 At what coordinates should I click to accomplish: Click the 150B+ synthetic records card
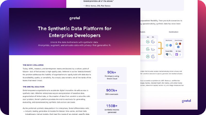112,108
